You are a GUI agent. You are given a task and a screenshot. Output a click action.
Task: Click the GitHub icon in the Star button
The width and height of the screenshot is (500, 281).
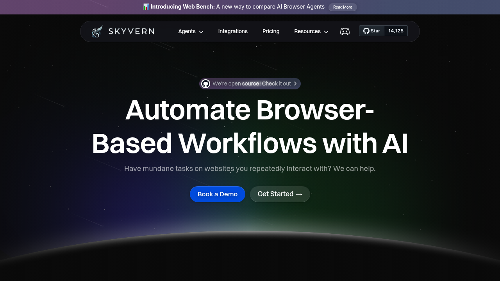point(366,30)
